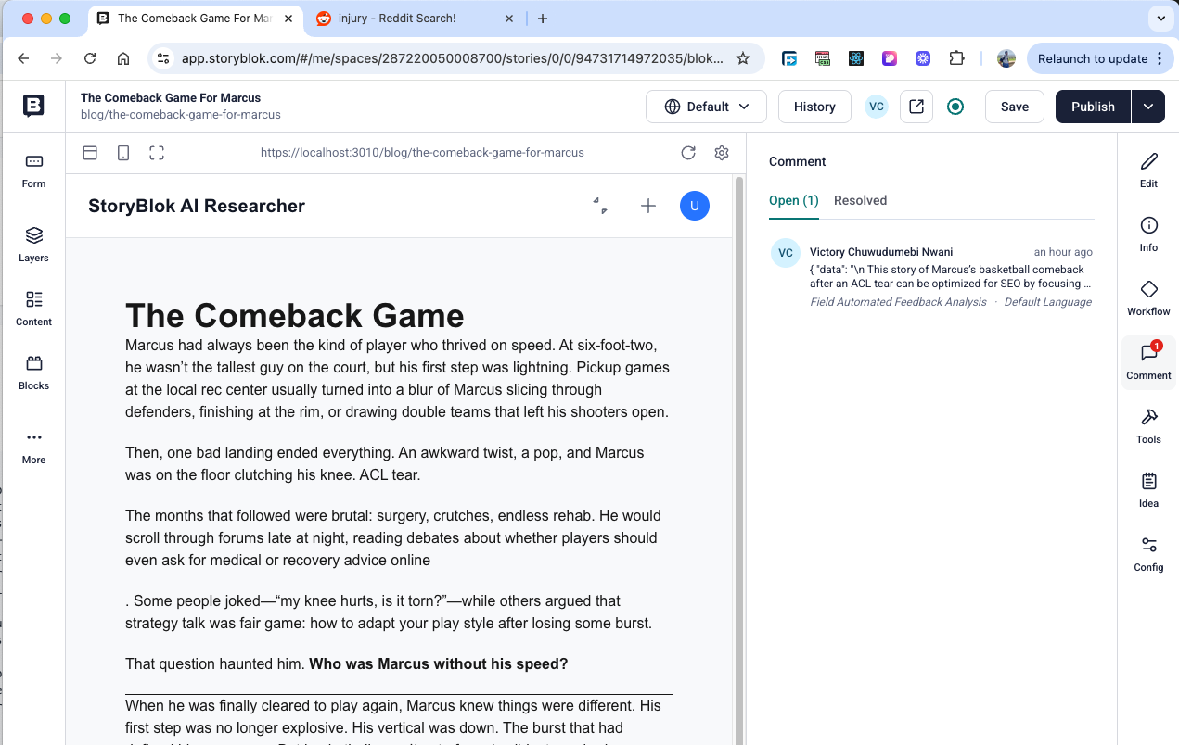Click 'Field Automated Feedback Analysis' label
Image resolution: width=1179 pixels, height=745 pixels.
898,302
